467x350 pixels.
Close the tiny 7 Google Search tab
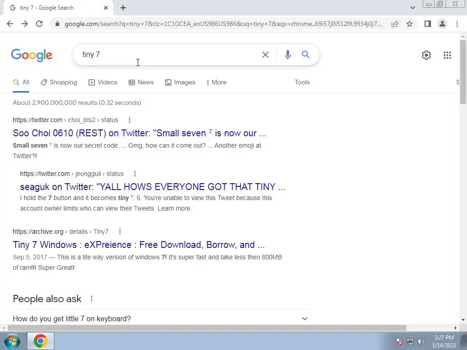click(x=106, y=8)
